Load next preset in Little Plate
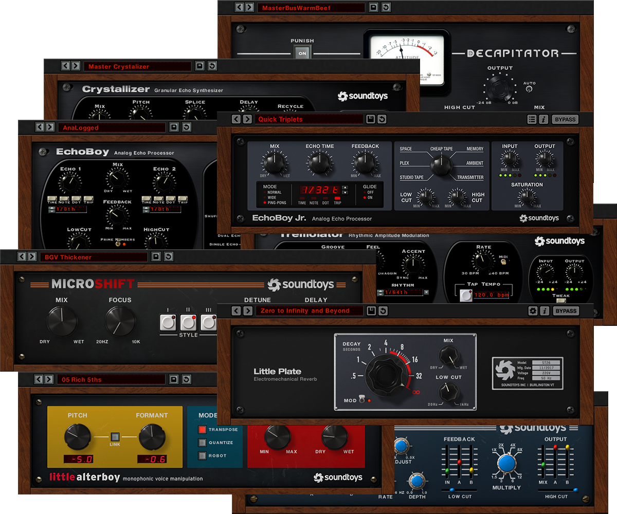 247,310
